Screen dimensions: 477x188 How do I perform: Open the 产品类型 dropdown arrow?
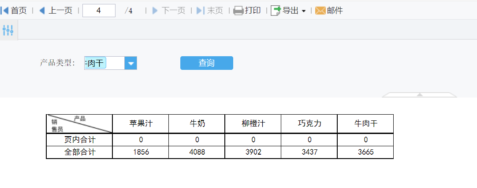pyautogui.click(x=131, y=63)
